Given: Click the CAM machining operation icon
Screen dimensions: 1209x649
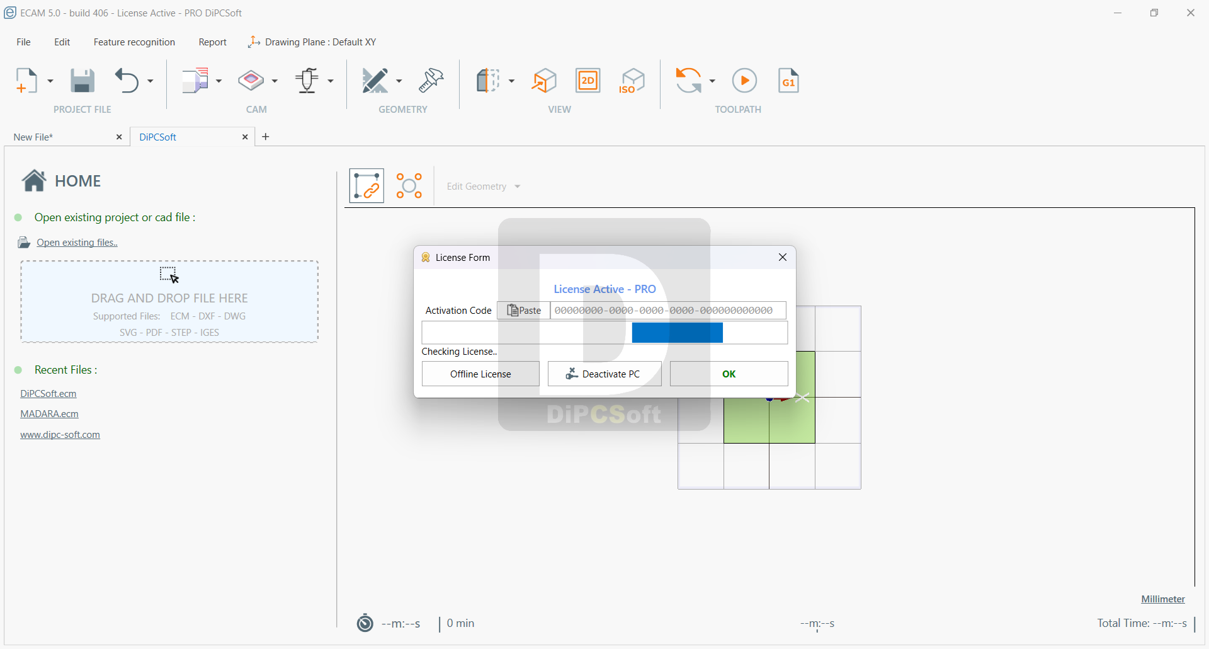Looking at the screenshot, I should click(x=251, y=81).
